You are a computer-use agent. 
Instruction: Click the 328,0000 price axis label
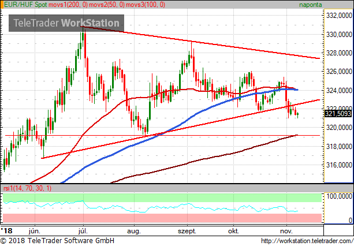pyautogui.click(x=339, y=53)
